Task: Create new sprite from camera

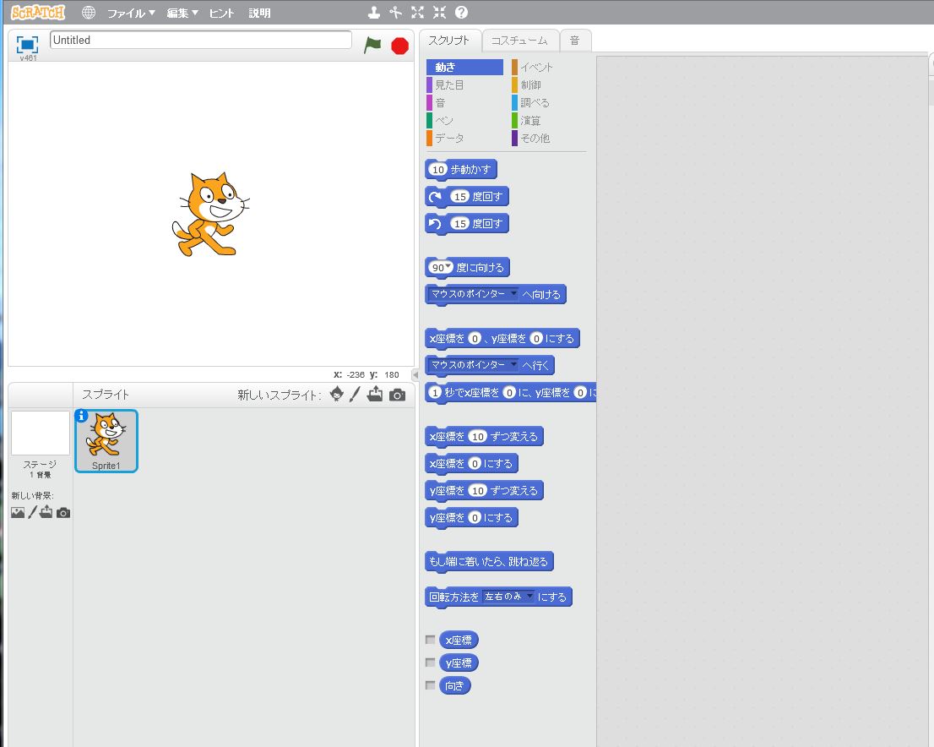Action: [x=397, y=395]
